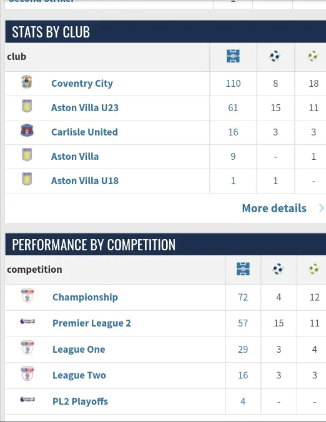Click the Aston Villa U23 crest icon
The image size is (326, 422).
click(x=27, y=106)
